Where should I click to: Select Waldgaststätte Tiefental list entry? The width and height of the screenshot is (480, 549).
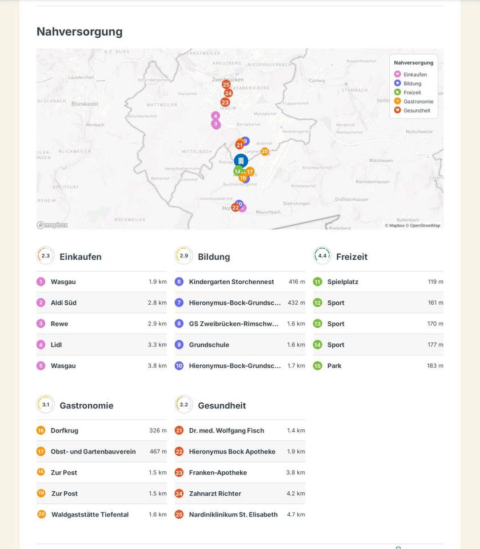tap(90, 515)
